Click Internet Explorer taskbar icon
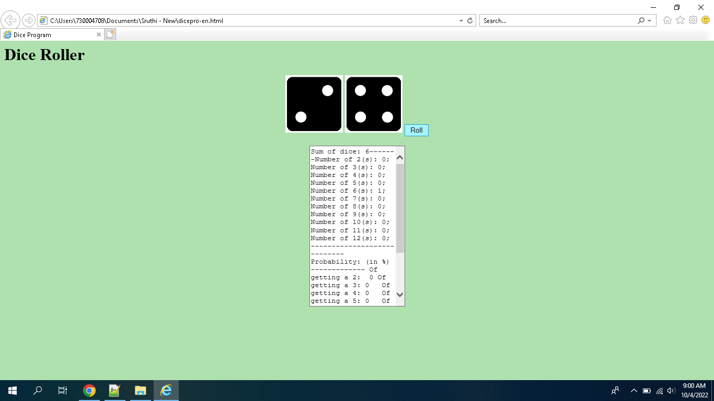The image size is (714, 401). [x=166, y=391]
